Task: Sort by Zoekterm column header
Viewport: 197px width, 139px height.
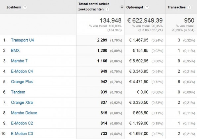Action: pos(14,7)
